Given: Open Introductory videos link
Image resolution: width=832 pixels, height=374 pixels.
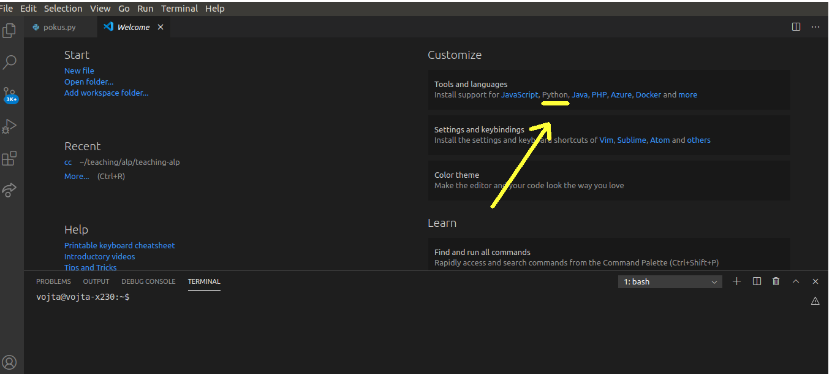Looking at the screenshot, I should [x=100, y=256].
